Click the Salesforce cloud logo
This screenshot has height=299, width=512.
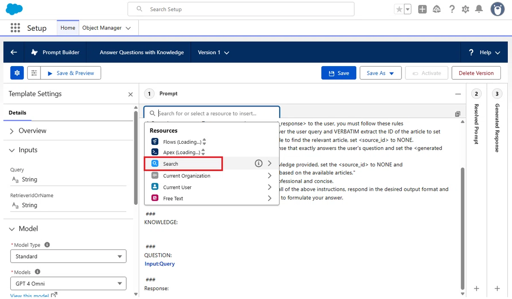point(14,9)
